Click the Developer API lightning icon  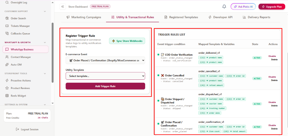coord(210,17)
